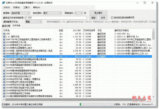Click the file icon of 2018年3月各类社会保险补贴公示
This screenshot has width=159, height=109.
click(4, 73)
